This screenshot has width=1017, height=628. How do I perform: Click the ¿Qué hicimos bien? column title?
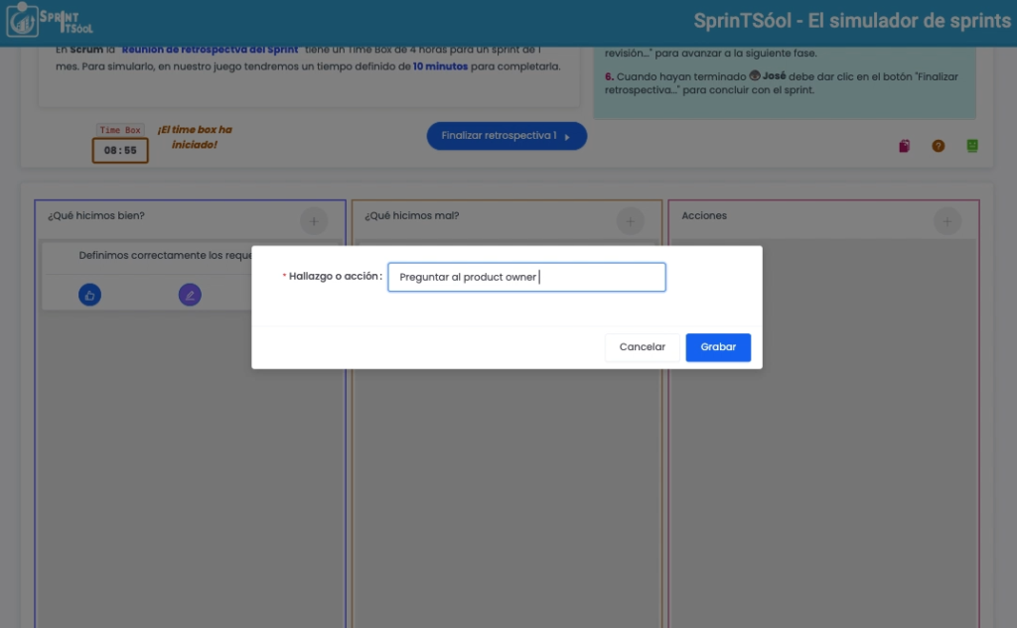tap(96, 216)
